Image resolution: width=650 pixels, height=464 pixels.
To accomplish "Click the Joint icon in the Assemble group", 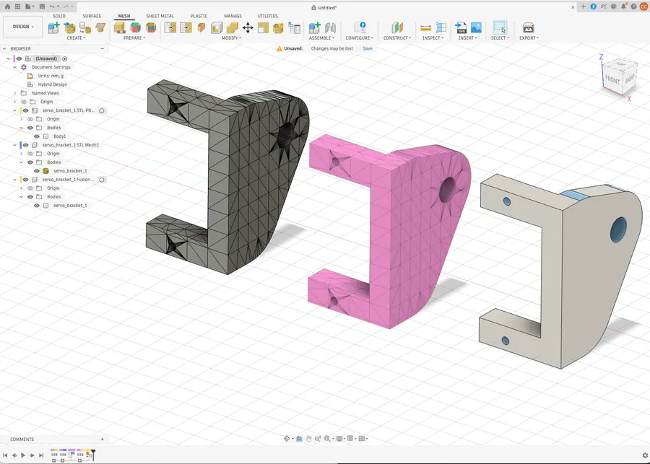I will (x=330, y=27).
